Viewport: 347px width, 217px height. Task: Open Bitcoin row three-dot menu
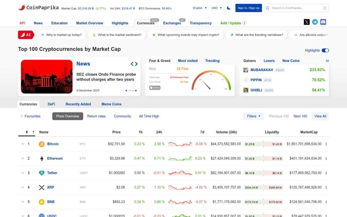326,144
